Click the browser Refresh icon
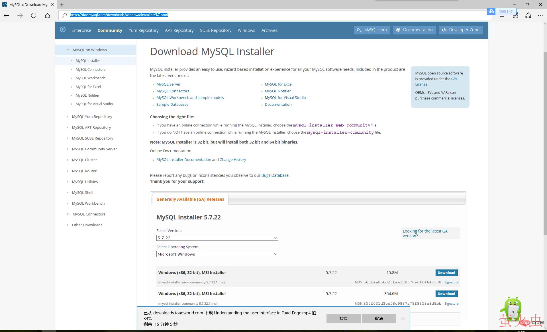This screenshot has width=547, height=332. [34, 15]
